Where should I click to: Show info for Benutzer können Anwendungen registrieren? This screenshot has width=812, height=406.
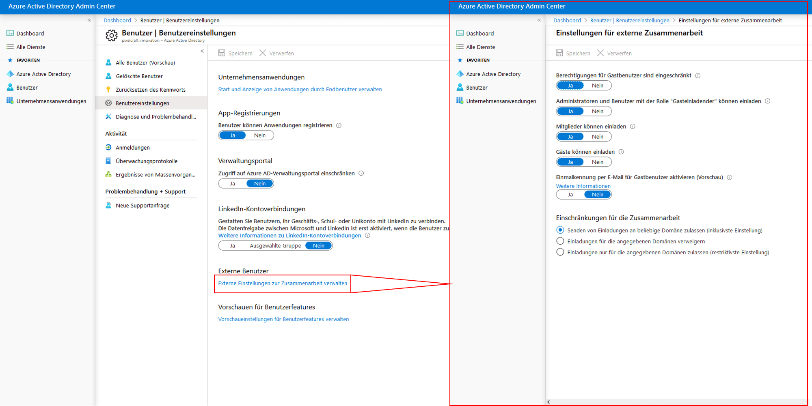(339, 125)
